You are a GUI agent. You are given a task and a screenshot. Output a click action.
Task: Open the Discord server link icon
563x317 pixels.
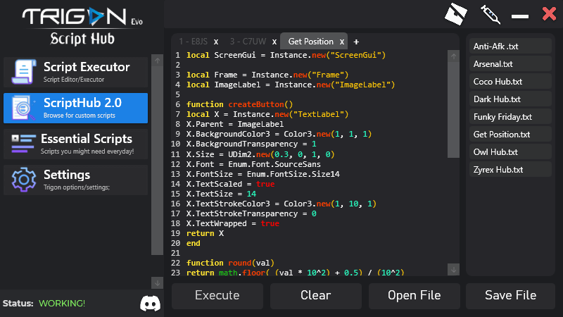[149, 304]
